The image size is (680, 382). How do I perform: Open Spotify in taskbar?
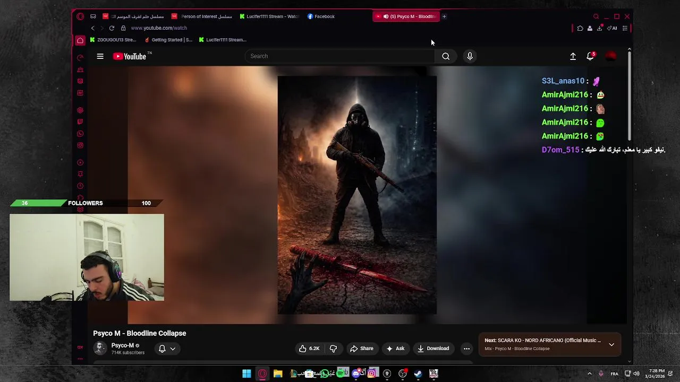tap(341, 374)
